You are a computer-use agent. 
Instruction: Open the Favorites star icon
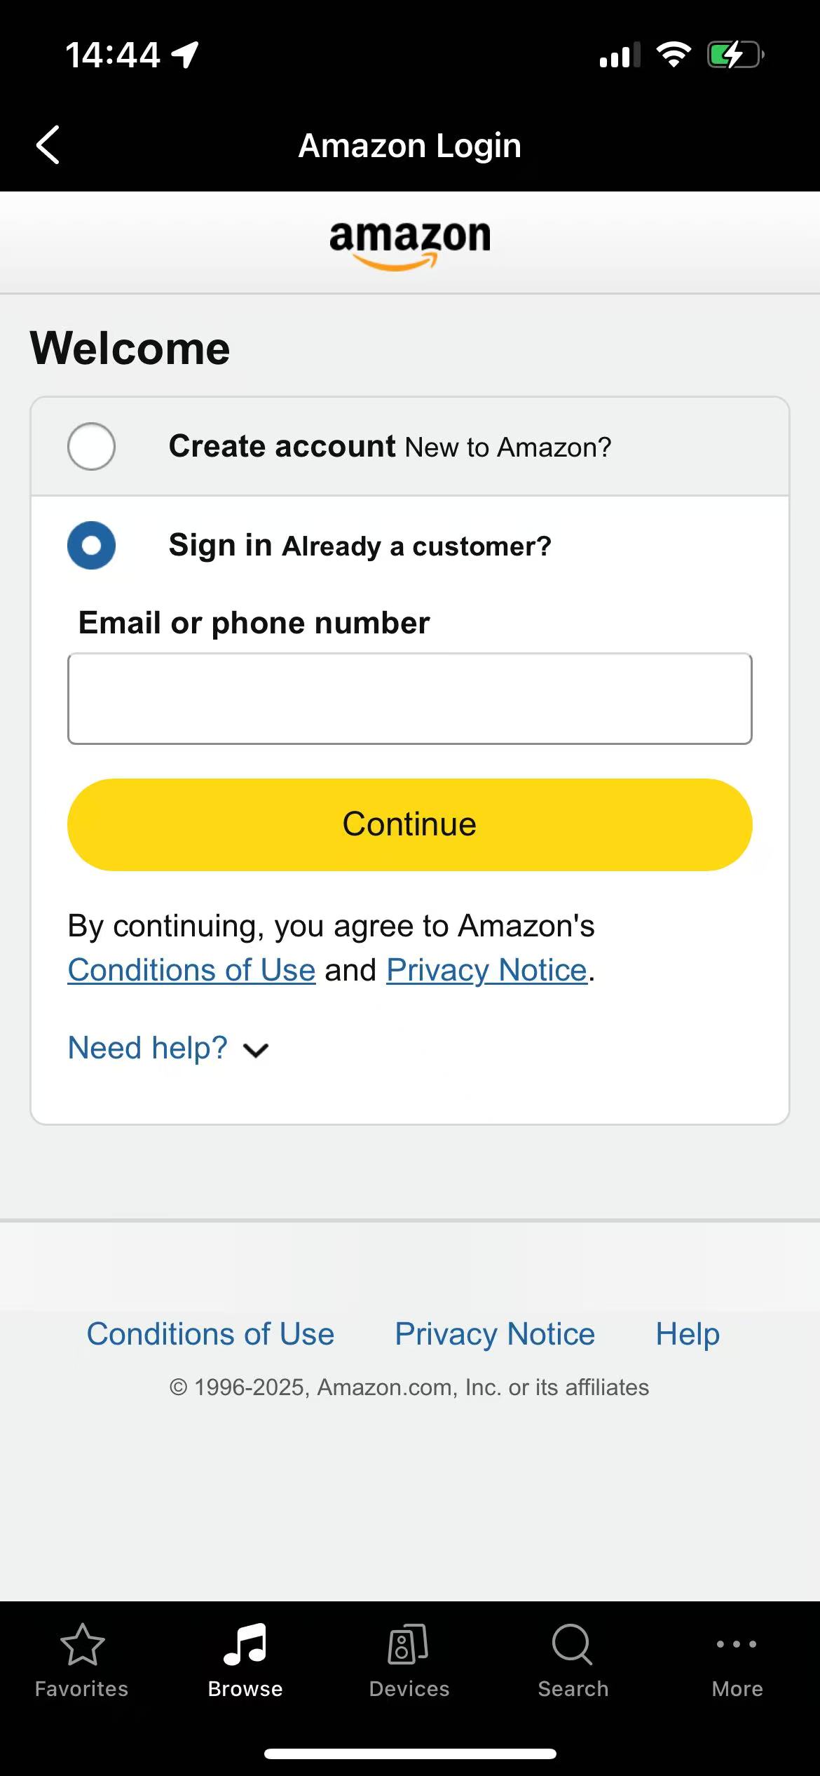coord(82,1644)
